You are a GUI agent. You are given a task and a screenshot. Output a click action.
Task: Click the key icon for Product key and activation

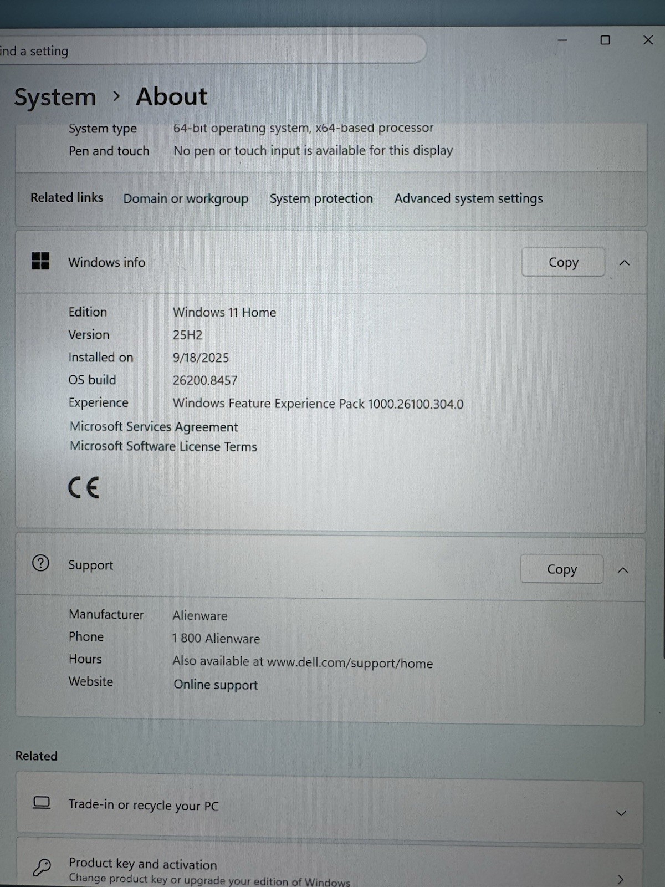pyautogui.click(x=42, y=868)
